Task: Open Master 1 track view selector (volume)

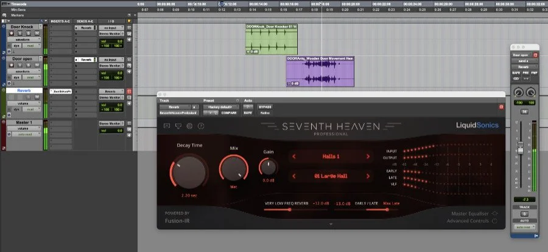Action: tap(24, 128)
